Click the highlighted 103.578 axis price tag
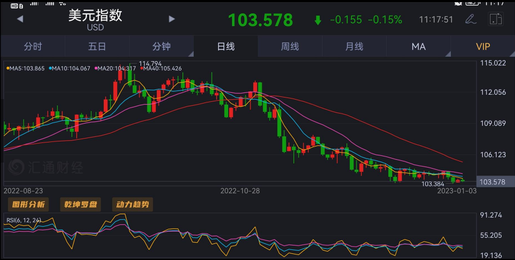The image size is (515, 260). pos(495,182)
